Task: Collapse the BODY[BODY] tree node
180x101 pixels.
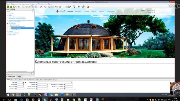Action: click(x=8, y=23)
